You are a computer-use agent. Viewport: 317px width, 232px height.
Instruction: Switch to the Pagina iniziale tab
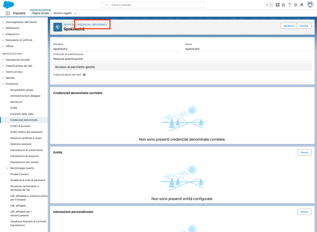pyautogui.click(x=40, y=13)
